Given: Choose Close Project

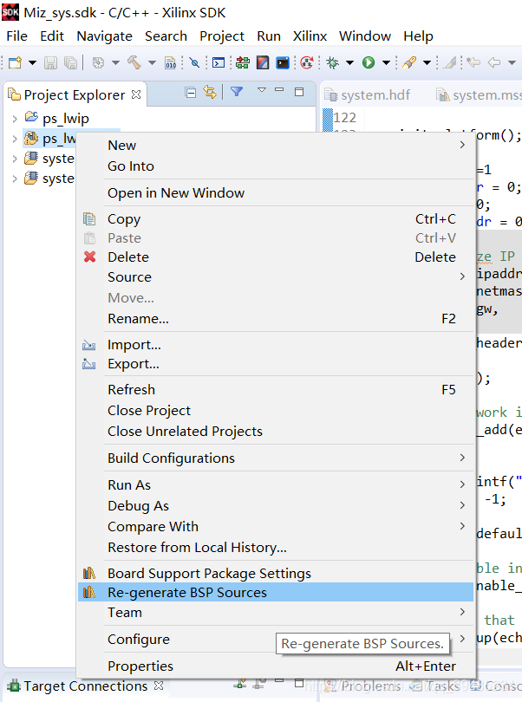Looking at the screenshot, I should tap(276, 411).
